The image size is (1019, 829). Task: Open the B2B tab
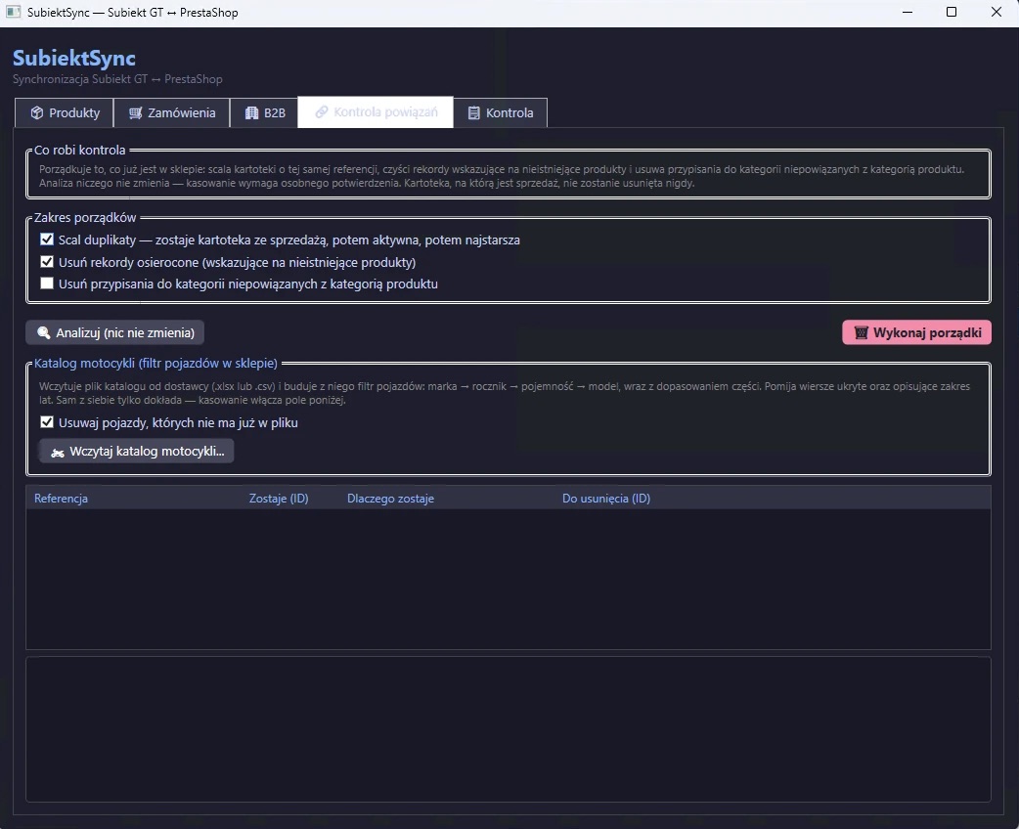264,113
